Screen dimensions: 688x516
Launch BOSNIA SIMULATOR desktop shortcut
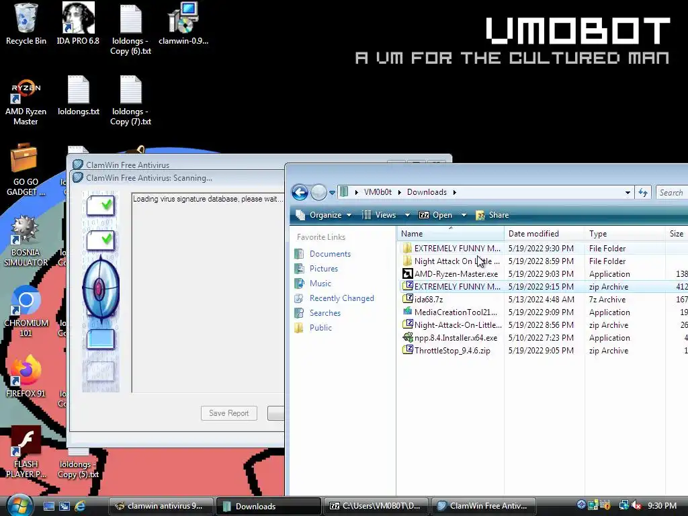pos(26,241)
